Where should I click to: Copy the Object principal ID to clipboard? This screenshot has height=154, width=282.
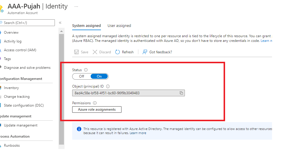tap(181, 93)
